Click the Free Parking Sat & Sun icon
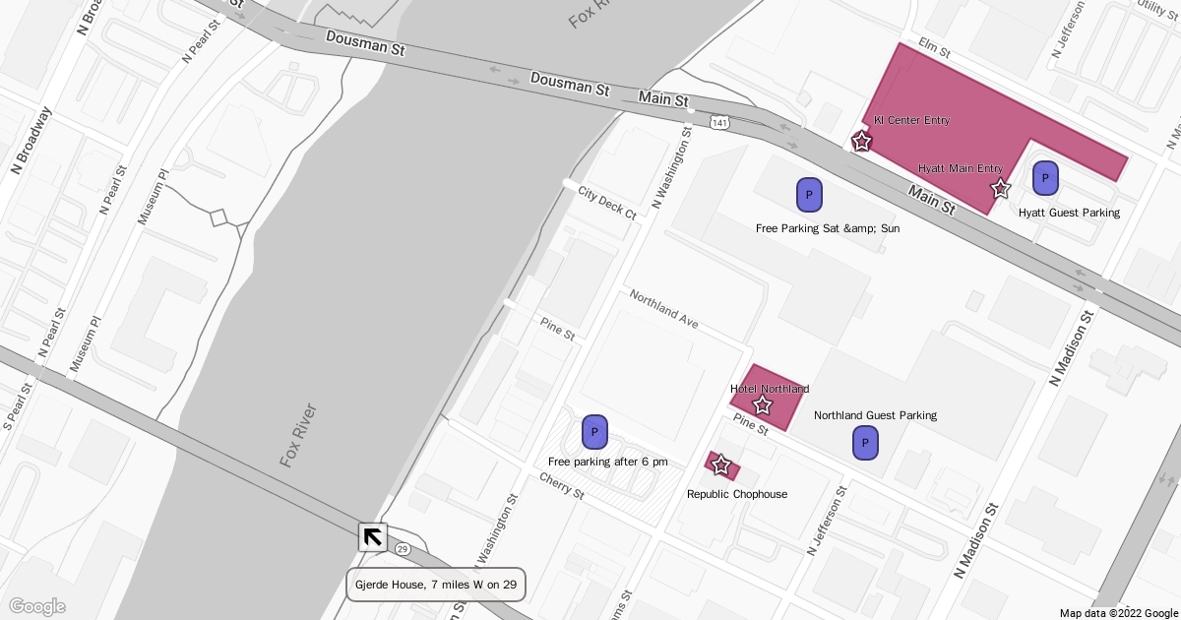The image size is (1181, 620). coord(809,195)
